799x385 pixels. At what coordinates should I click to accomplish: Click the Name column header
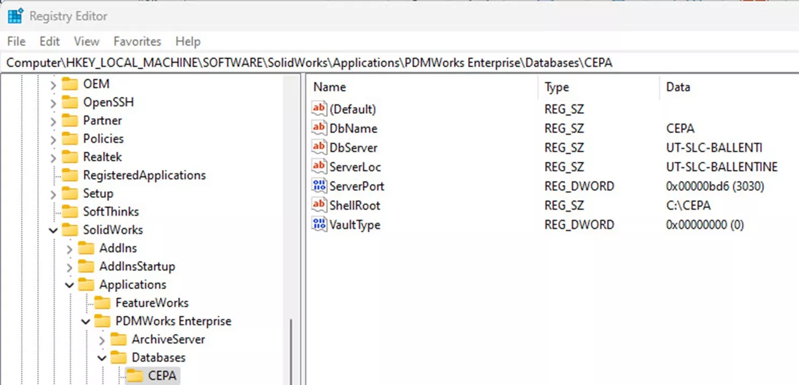[x=330, y=87]
